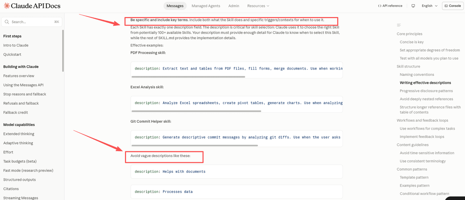465x200 pixels.
Task: Open the Resources dropdown menu
Action: (258, 6)
